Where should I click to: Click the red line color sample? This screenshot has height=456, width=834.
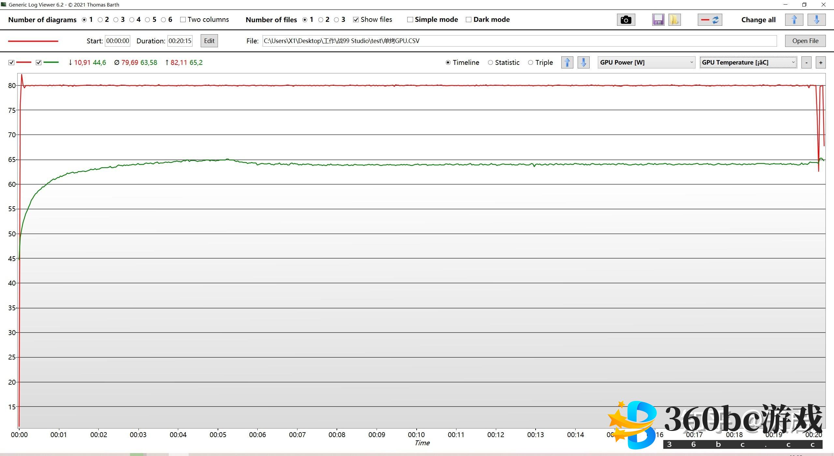pyautogui.click(x=33, y=41)
